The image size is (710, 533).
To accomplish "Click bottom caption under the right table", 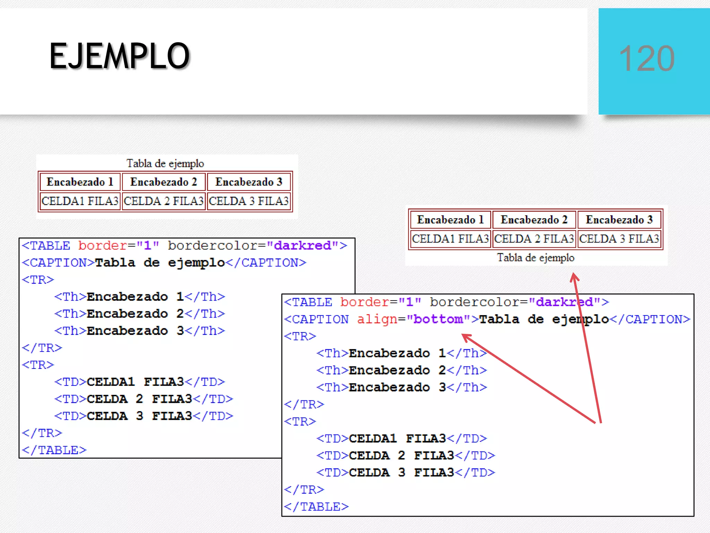I will pyautogui.click(x=536, y=257).
